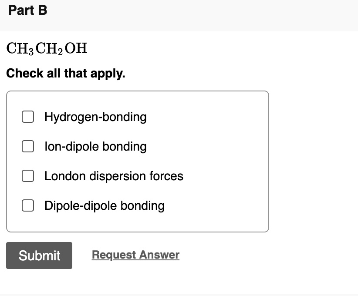Check the Dipole-dipole bonding checkbox
The width and height of the screenshot is (358, 296).
[x=27, y=205]
